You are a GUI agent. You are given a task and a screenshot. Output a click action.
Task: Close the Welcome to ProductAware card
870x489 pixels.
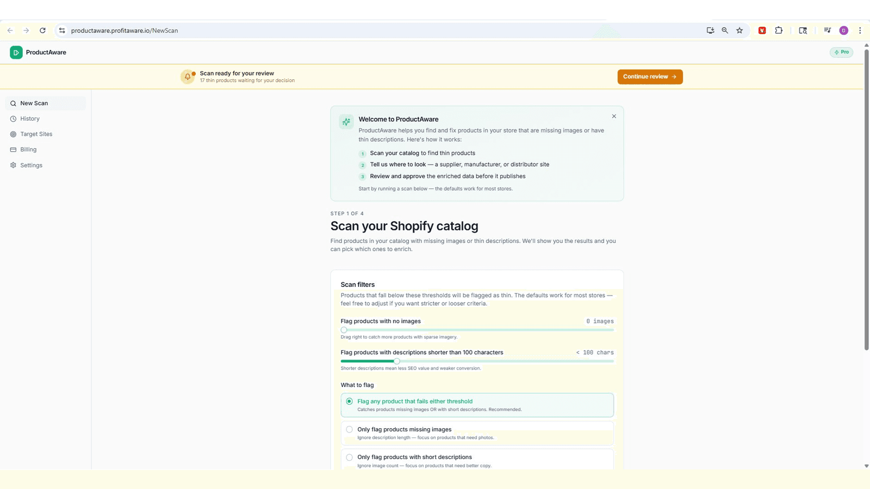click(614, 116)
